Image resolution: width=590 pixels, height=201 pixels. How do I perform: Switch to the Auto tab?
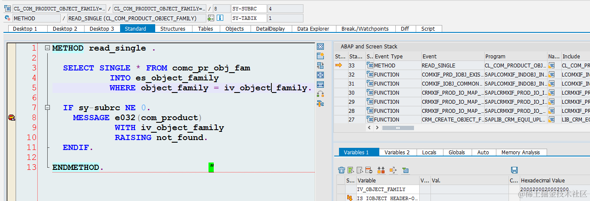pos(483,152)
